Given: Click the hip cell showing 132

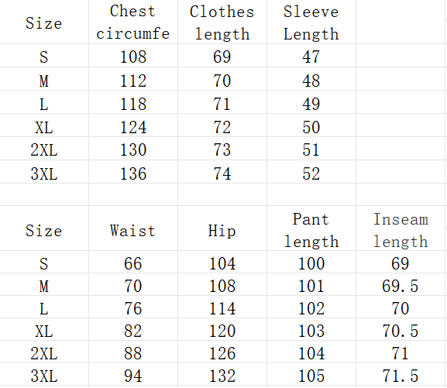Looking at the screenshot, I should pos(222,375).
